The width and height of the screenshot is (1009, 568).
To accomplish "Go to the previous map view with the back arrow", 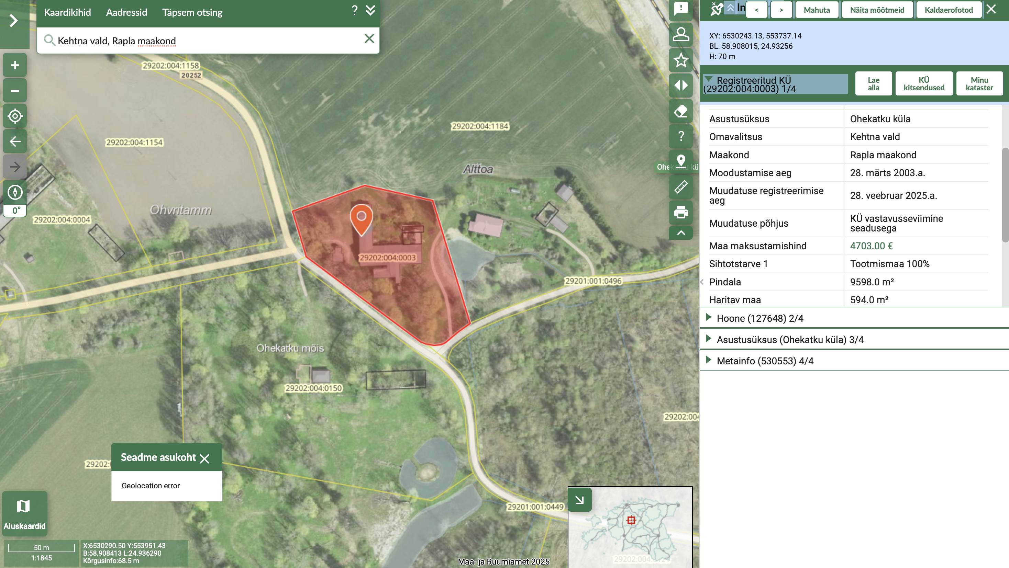I will click(x=15, y=141).
